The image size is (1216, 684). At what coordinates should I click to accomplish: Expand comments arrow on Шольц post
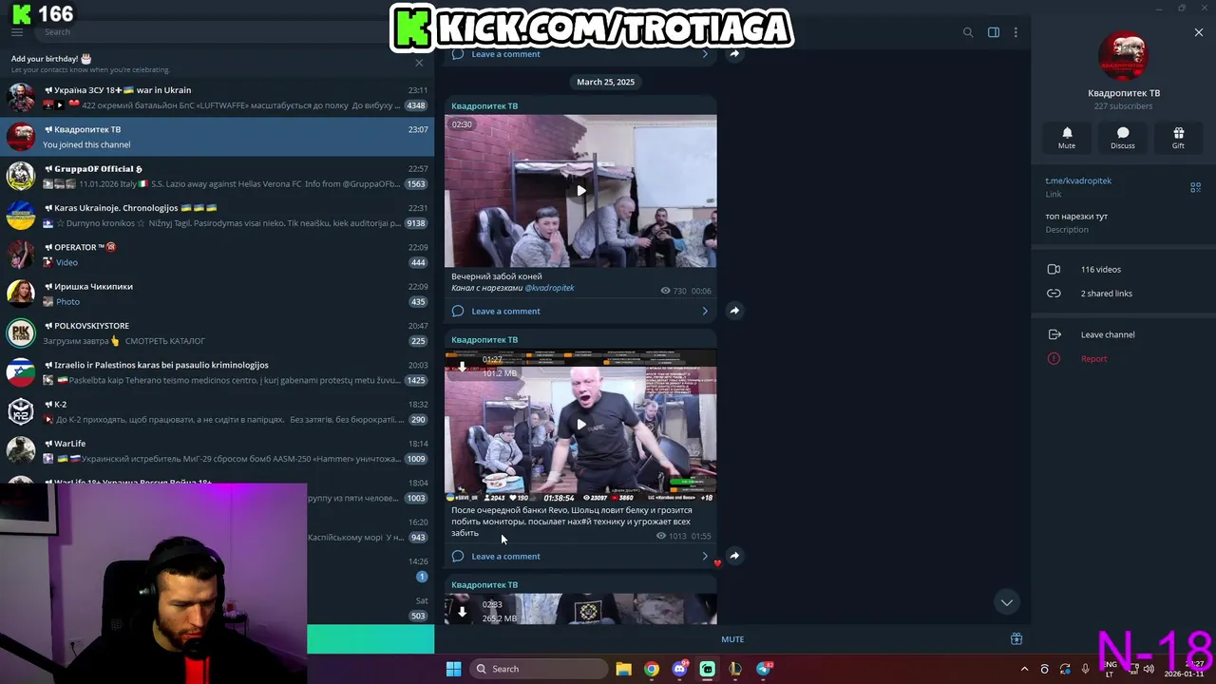click(705, 556)
